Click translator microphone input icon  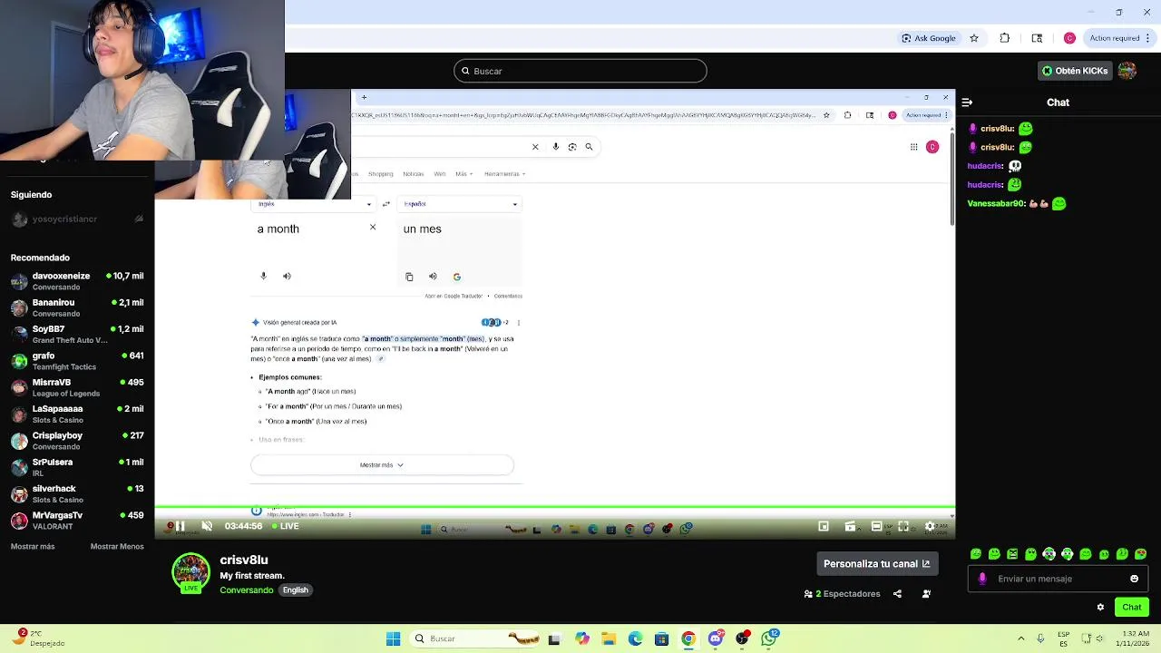pos(264,277)
